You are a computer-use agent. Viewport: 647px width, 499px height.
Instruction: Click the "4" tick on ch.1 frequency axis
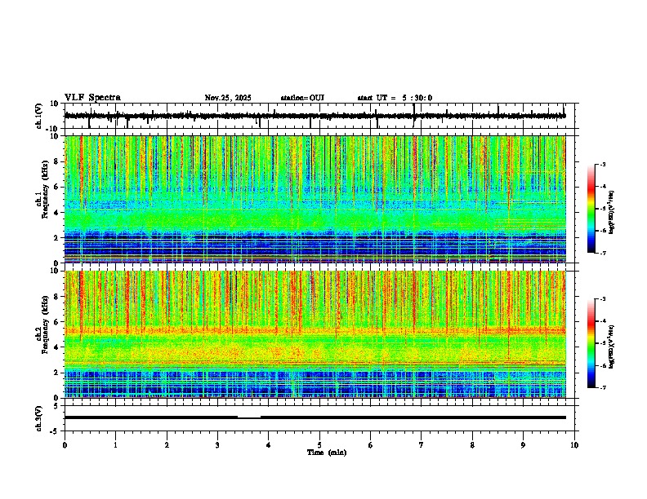57,213
